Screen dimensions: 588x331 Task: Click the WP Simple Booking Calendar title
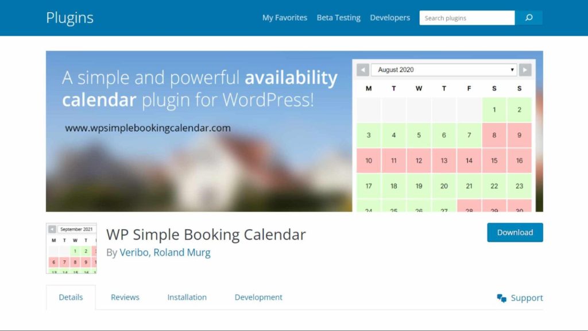click(206, 234)
